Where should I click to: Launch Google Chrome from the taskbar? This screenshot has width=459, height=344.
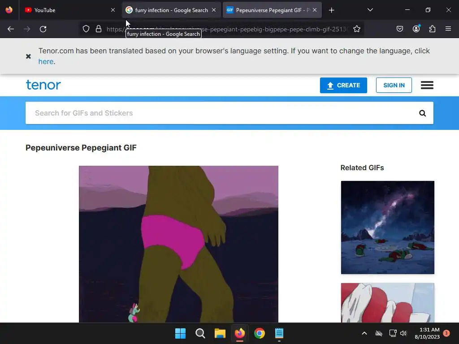pyautogui.click(x=260, y=333)
